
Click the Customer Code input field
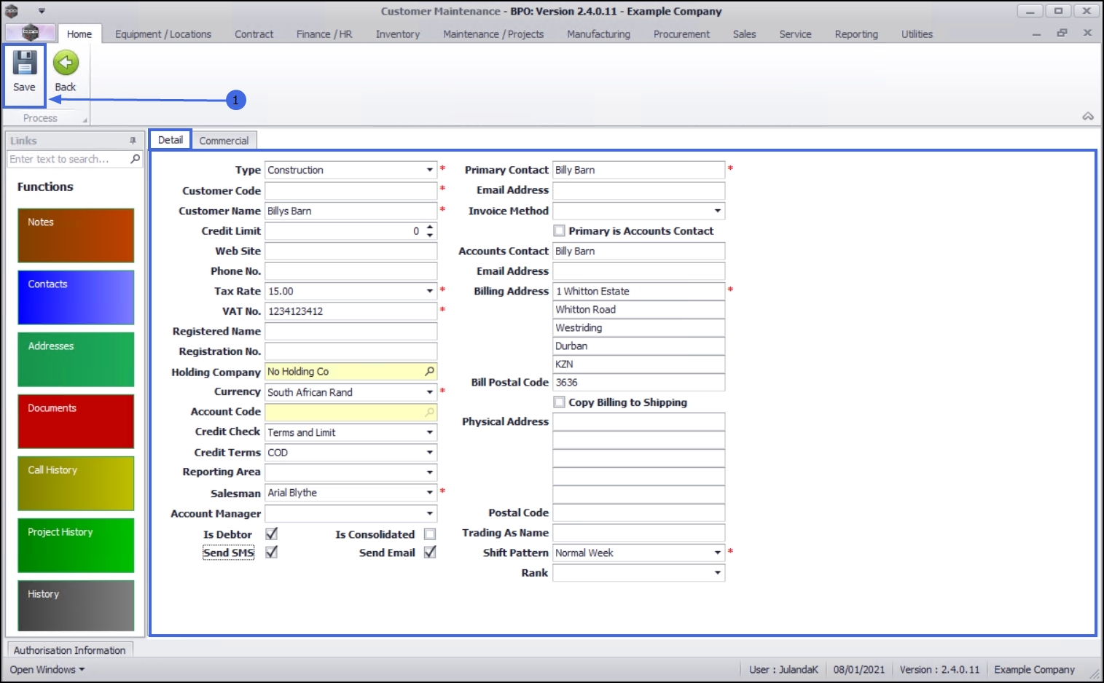351,190
